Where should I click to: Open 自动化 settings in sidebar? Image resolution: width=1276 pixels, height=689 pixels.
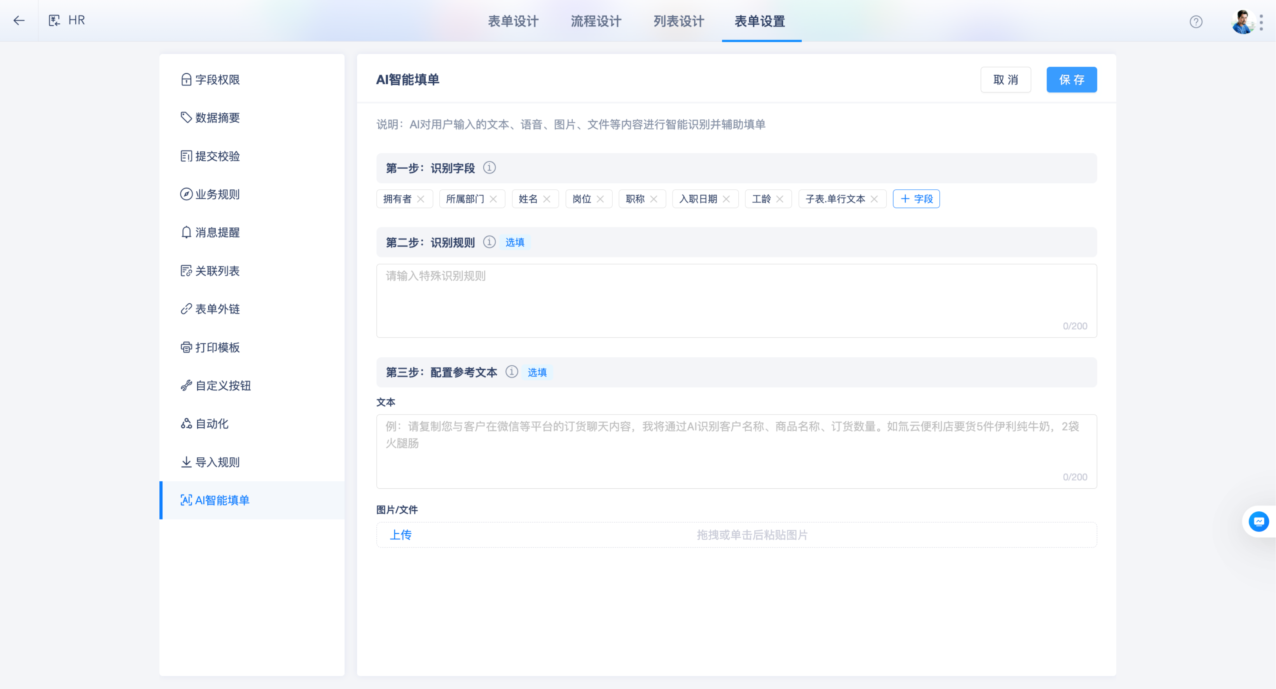pos(212,424)
